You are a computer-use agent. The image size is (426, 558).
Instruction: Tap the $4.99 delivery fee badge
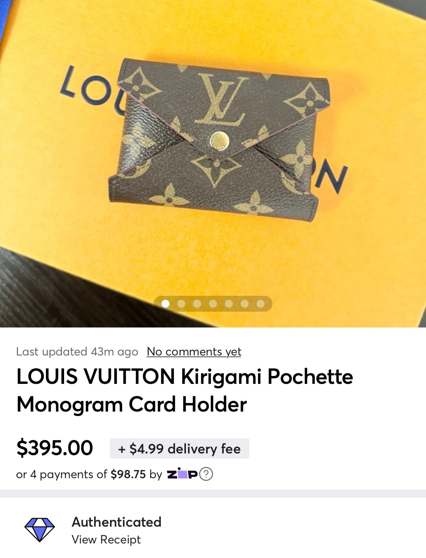pos(179,449)
